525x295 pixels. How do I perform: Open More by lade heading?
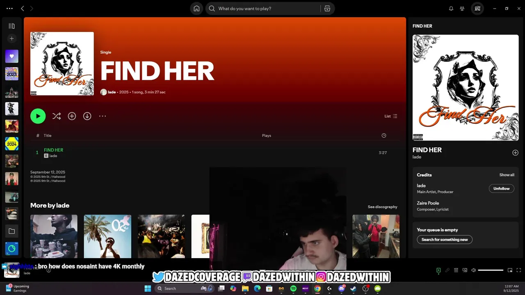click(50, 206)
